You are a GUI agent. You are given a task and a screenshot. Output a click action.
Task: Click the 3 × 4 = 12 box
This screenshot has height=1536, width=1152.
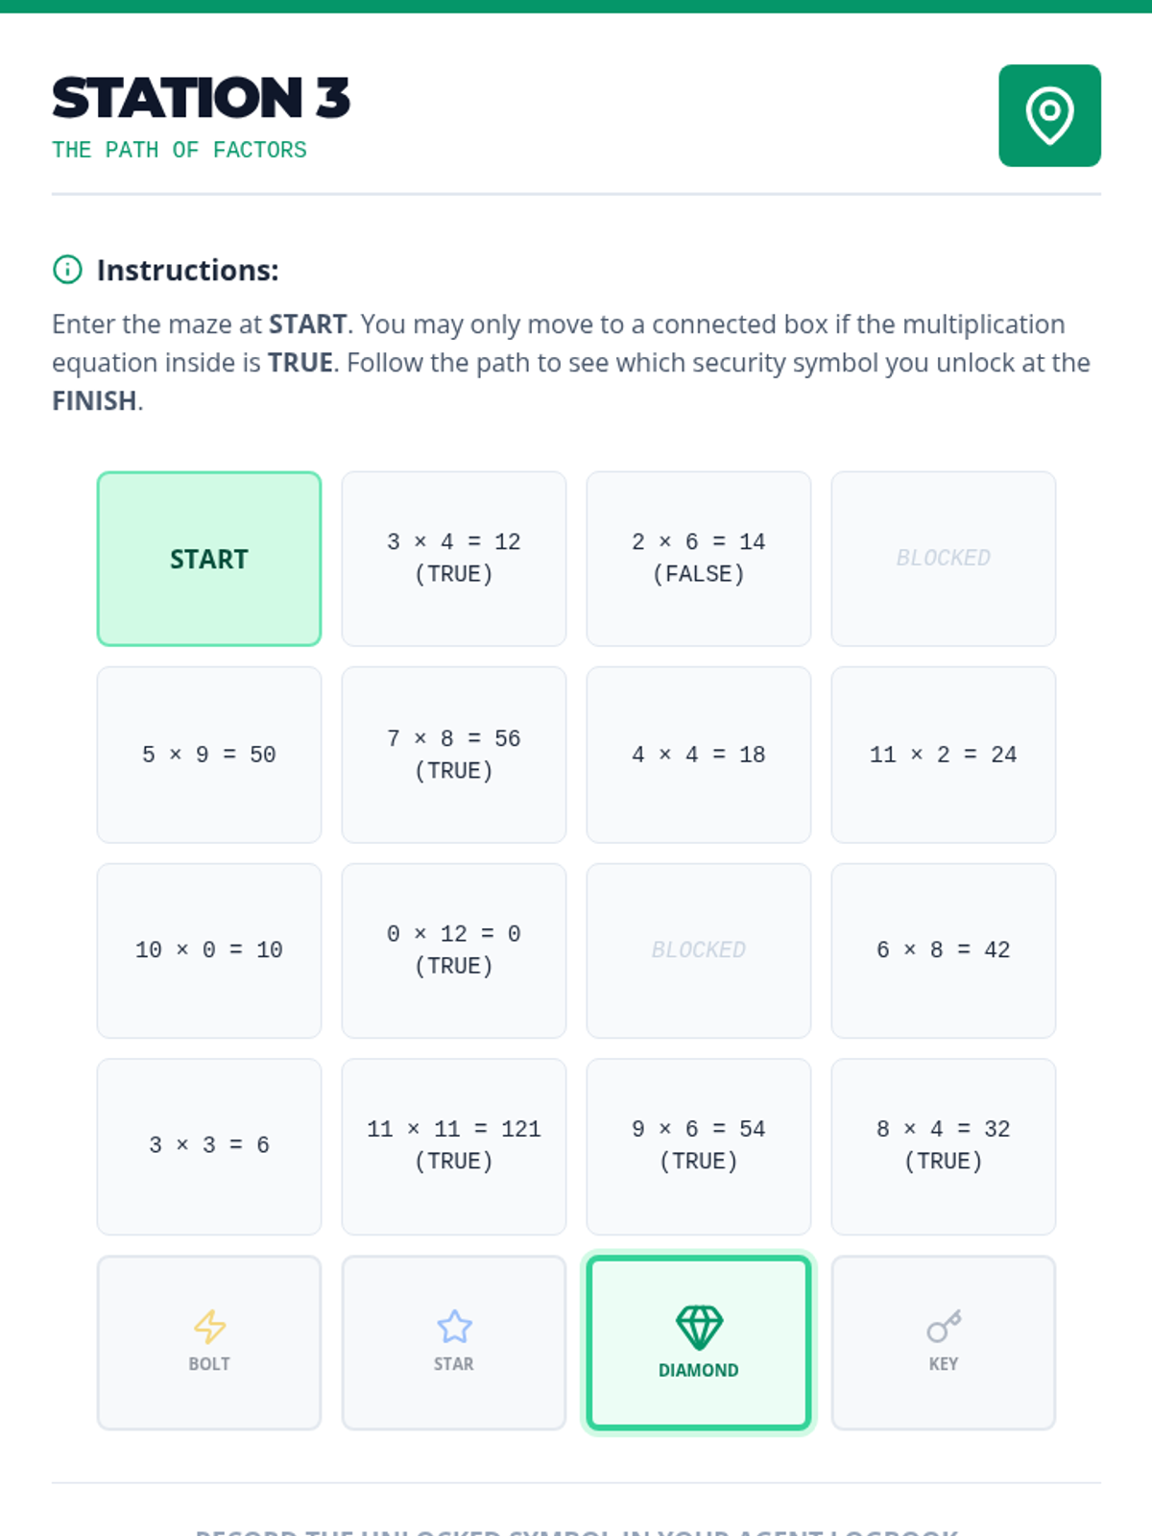[x=454, y=559]
